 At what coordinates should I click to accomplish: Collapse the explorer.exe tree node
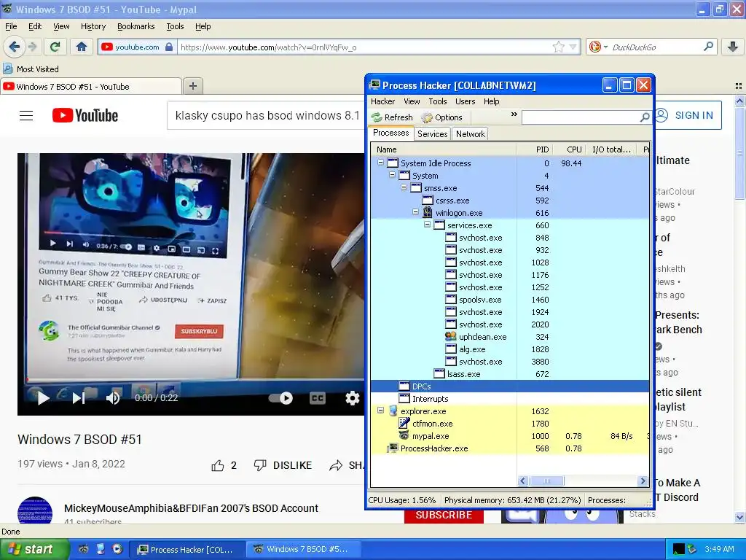coord(380,410)
